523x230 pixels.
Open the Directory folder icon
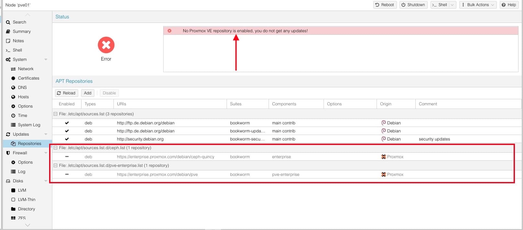pos(13,209)
